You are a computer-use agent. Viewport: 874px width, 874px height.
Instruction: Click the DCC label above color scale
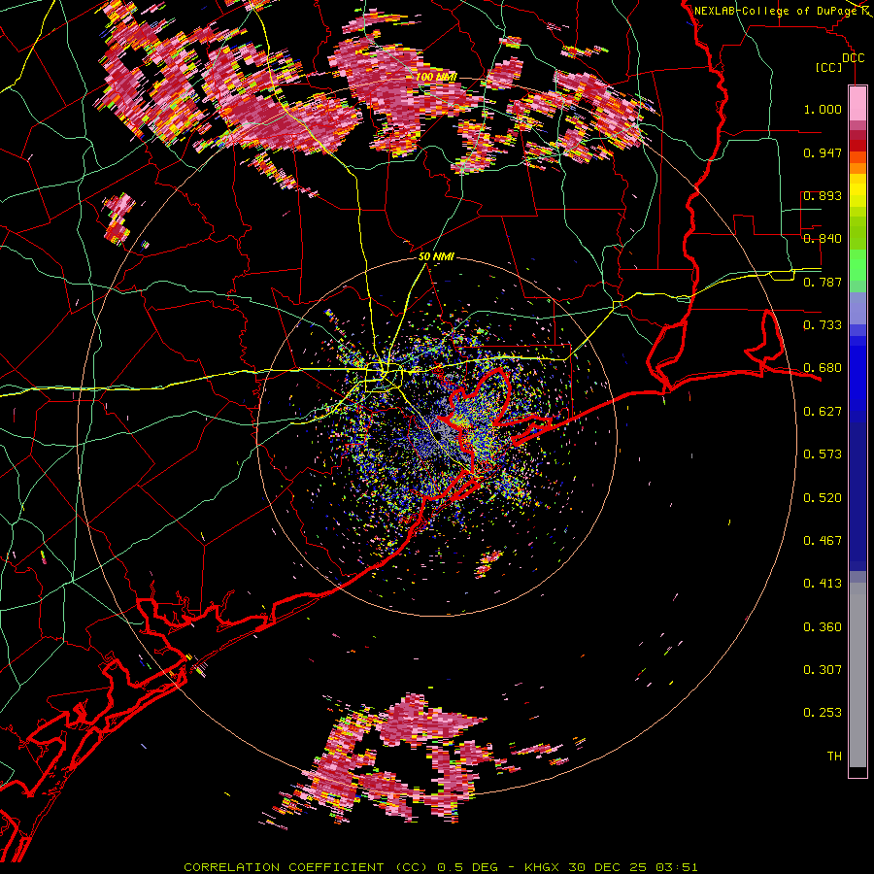853,58
